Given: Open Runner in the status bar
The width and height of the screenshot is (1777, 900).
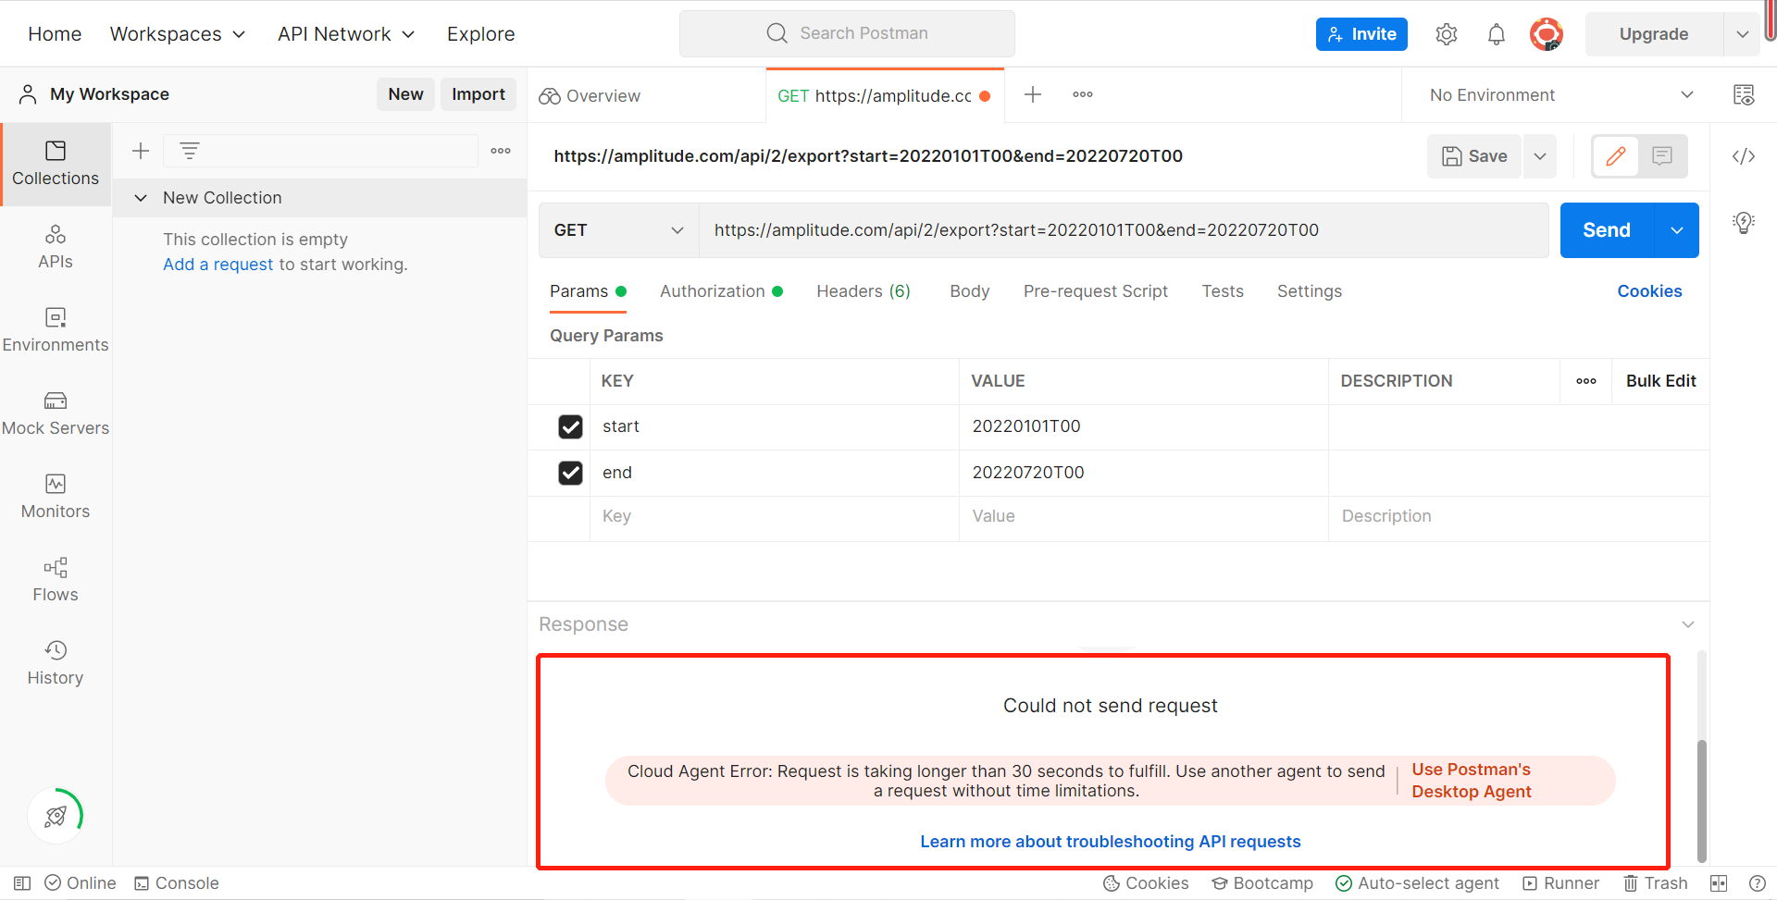Looking at the screenshot, I should click(x=1561, y=883).
